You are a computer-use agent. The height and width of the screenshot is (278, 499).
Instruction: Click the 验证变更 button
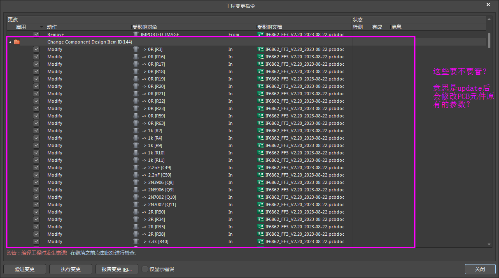pyautogui.click(x=25, y=269)
